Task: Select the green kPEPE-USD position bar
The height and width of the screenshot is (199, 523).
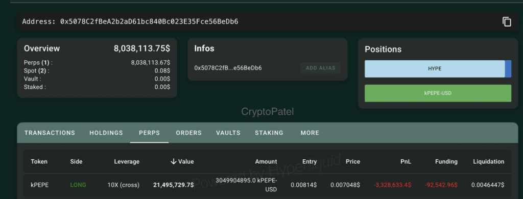Action: 438,93
